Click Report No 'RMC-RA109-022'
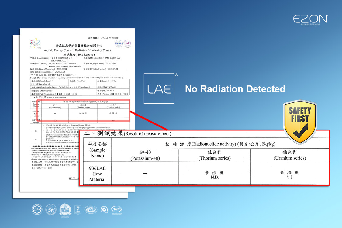Image resolution: width=342 pixels, height=228 pixels. (x=112, y=58)
